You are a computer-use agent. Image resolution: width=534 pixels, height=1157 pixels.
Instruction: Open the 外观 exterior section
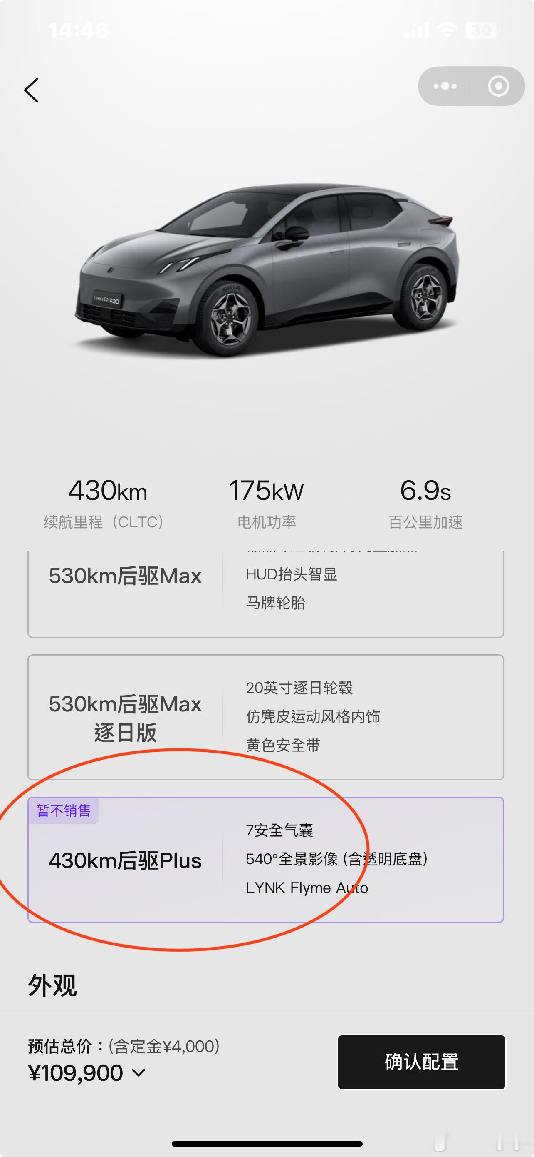pos(52,985)
